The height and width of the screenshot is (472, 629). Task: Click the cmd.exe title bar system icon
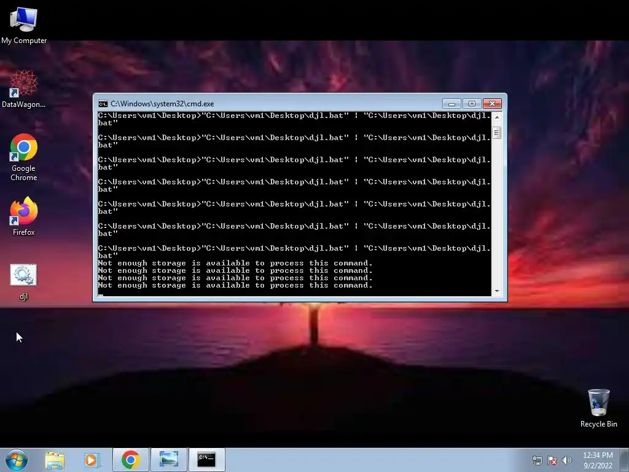(103, 104)
